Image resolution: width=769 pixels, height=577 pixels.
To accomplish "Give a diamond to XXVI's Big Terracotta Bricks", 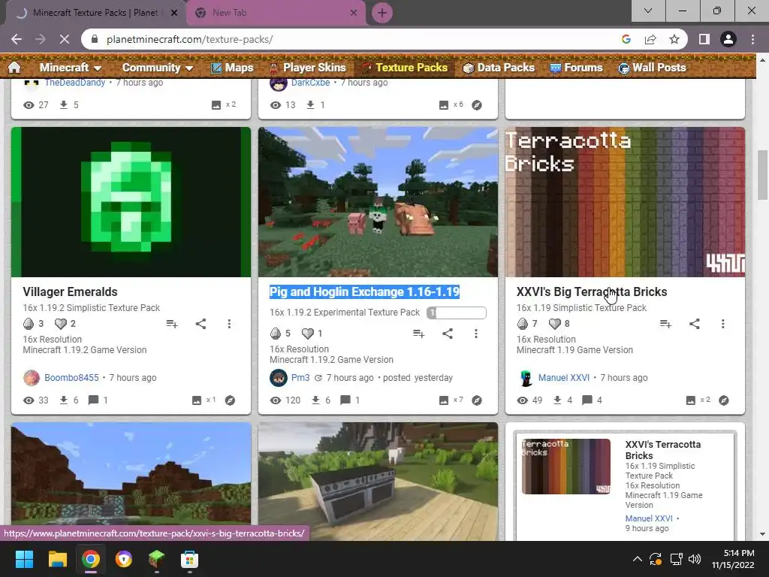I will tap(523, 324).
